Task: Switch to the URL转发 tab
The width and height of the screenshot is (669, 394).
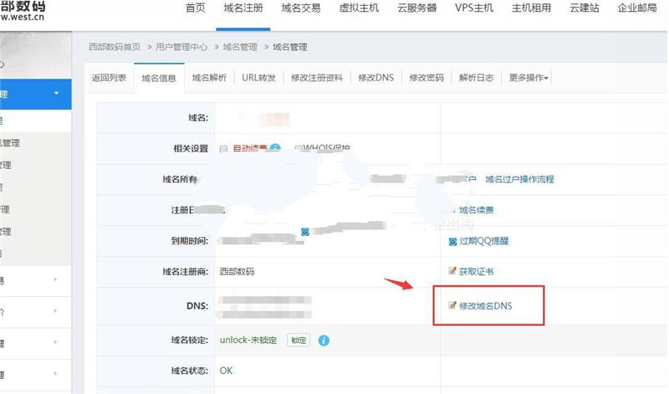Action: coord(258,78)
